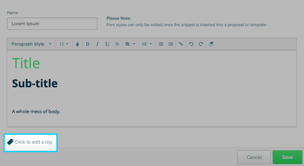Apply strikethrough formatting

click(x=117, y=44)
